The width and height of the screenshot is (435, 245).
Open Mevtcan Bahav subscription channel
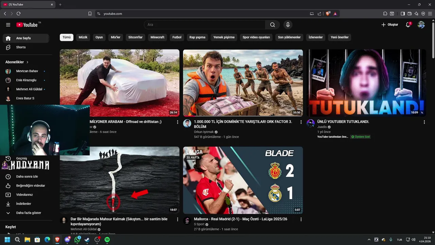25,71
